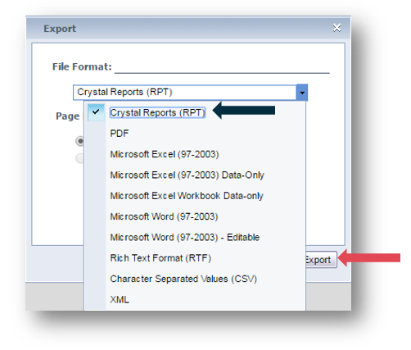Select the first page range radio button
Viewport: 411px width, 350px height.
point(80,141)
